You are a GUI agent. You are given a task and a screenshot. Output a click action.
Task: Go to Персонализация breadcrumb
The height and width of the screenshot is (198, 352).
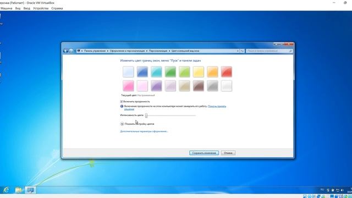[x=158, y=51]
